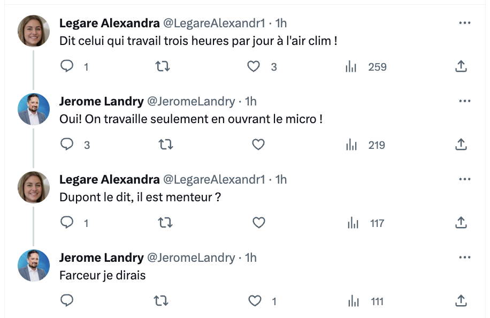Screen dimensions: 490x318
Task: Like the 'Dupont le dit, il est menteur' tweet
Action: [x=258, y=223]
